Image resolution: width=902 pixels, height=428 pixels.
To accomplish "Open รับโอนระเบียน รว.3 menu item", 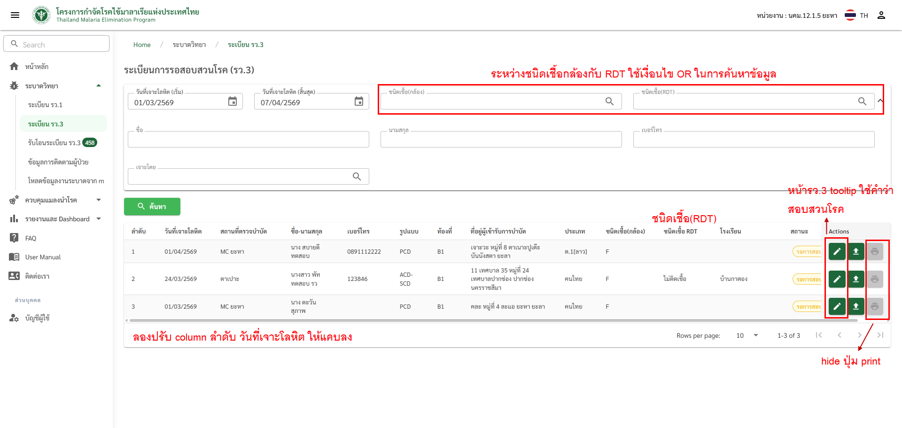I will [54, 143].
